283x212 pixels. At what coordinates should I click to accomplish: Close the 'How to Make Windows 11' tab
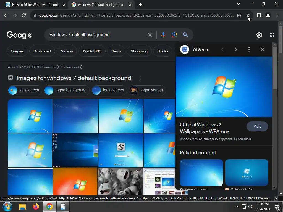(x=64, y=5)
